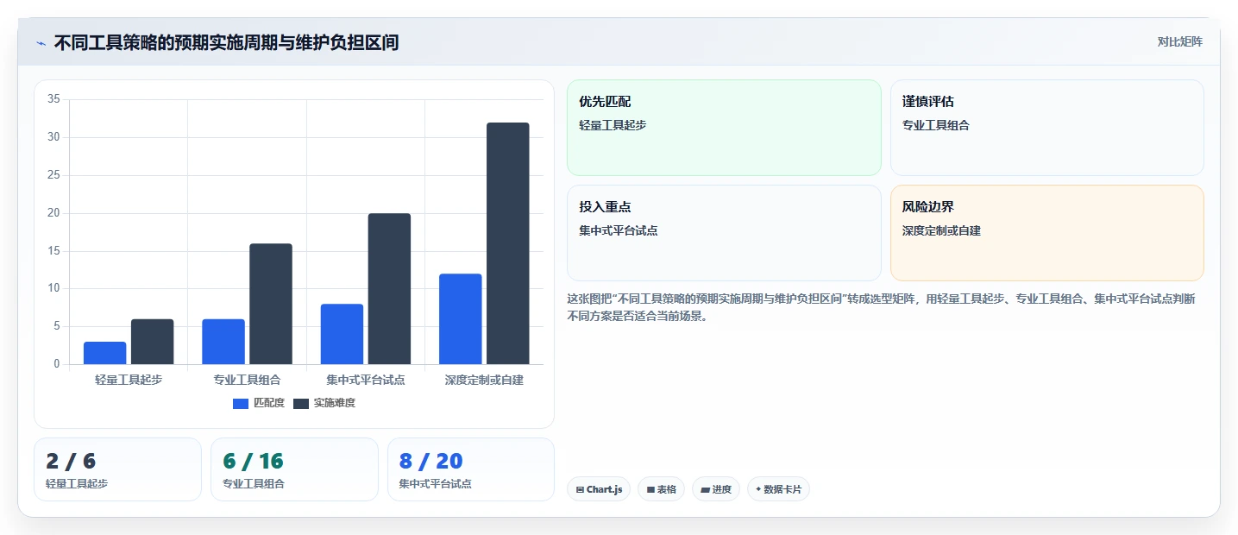Click the dark 实施难度 bar for 轻量工具起步

coord(153,342)
